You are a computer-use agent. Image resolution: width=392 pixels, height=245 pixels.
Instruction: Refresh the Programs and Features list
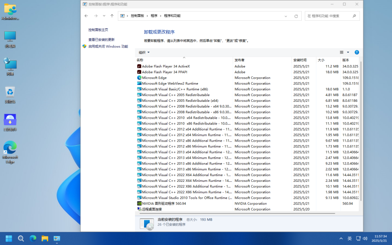[296, 16]
